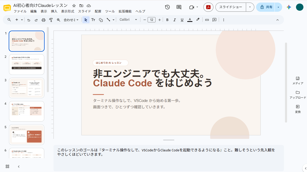Image resolution: width=307 pixels, height=172 pixels.
Task: Open the 表示形式 menu
Action: pyautogui.click(x=68, y=11)
